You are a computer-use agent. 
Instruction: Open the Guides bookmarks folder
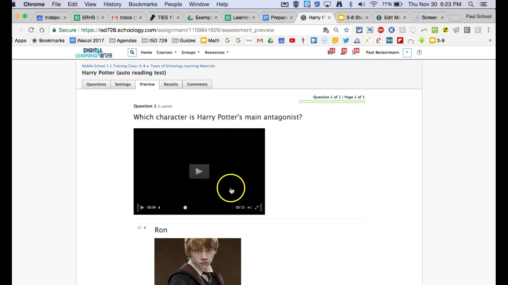[184, 40]
